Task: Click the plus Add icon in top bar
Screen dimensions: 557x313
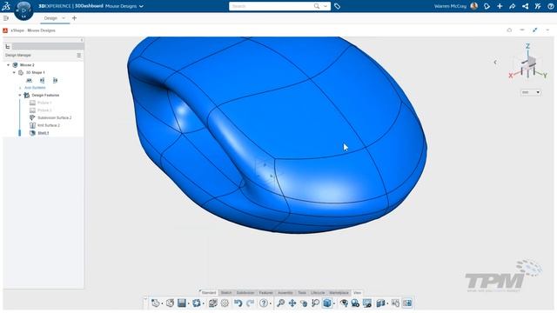Action: point(500,6)
